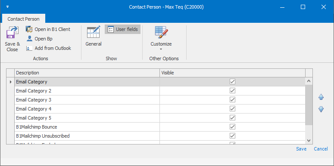Select the Email Category 4 row

(160, 109)
